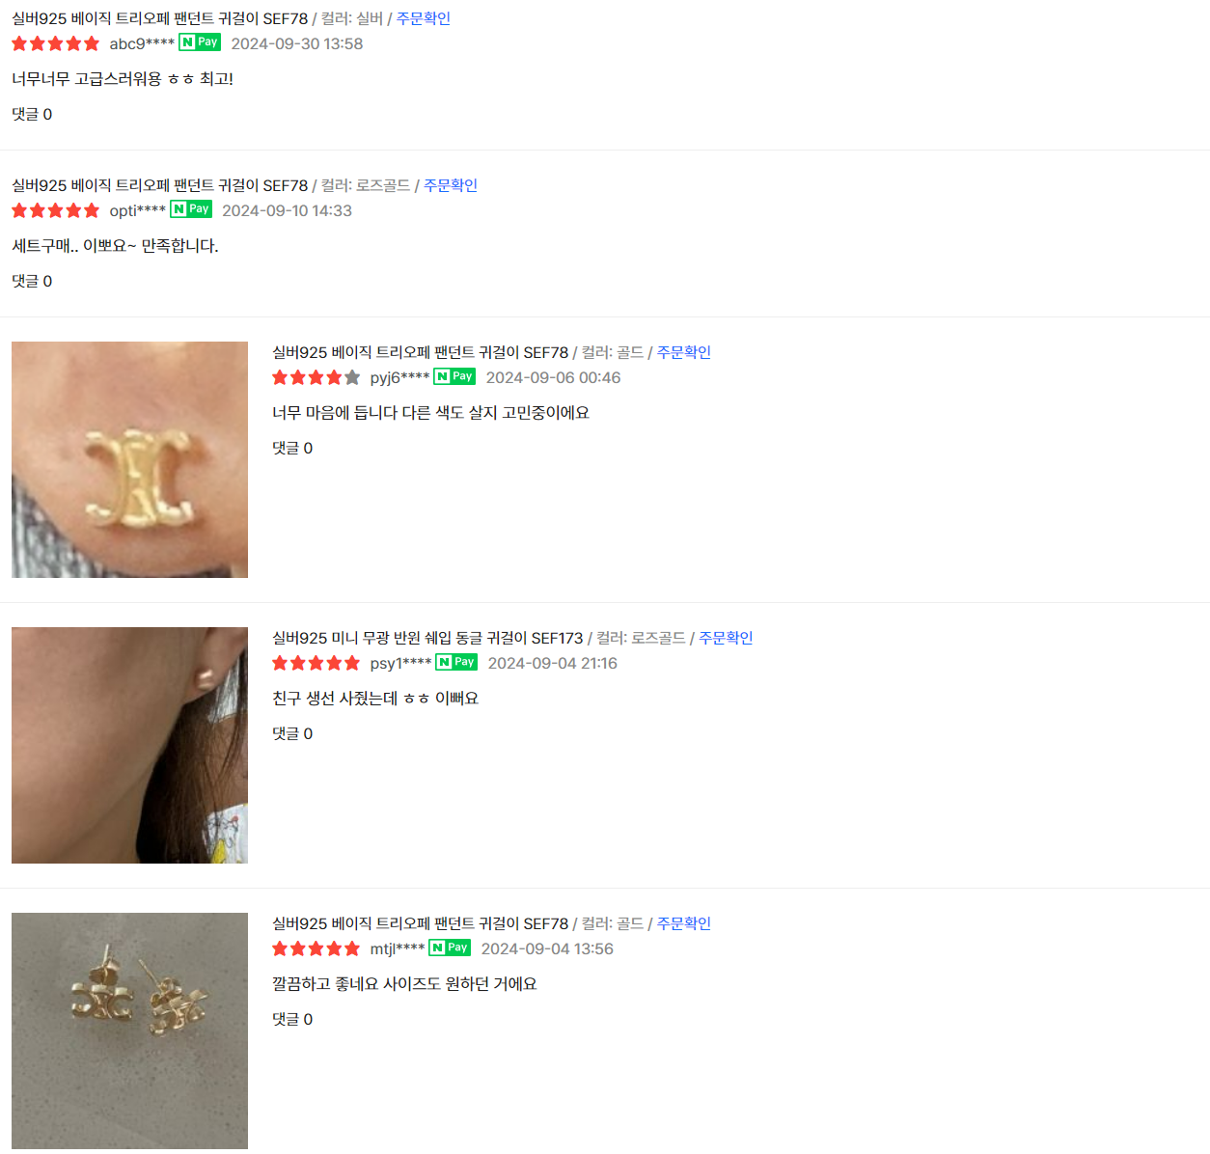
Task: Open 주문확인 link for the SEF173 review
Action: tap(726, 638)
